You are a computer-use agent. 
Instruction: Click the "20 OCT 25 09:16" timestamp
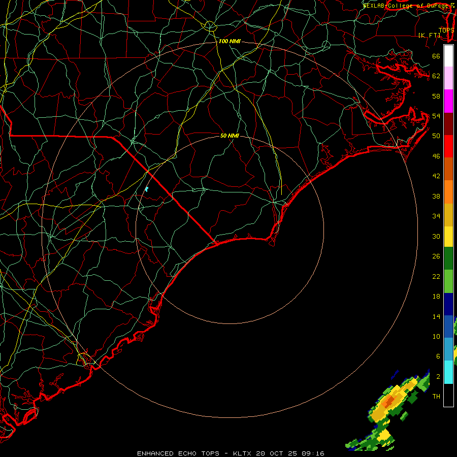point(290,453)
